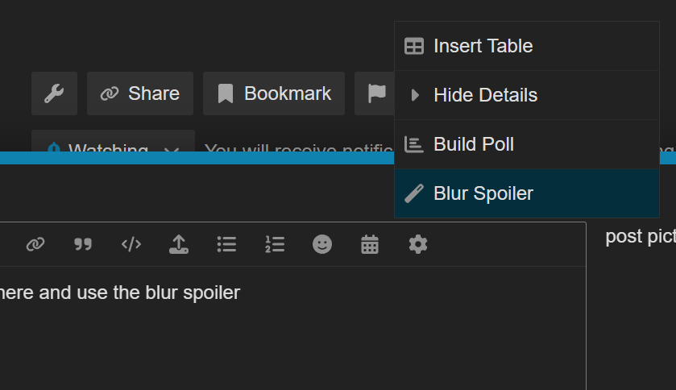Expand Hide Details disclosure triangle
Screen dimensions: 676x390
pyautogui.click(x=415, y=95)
